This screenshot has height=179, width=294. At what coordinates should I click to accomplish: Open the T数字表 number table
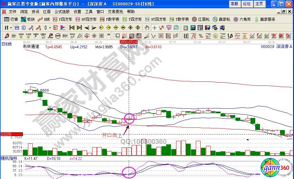point(179,19)
